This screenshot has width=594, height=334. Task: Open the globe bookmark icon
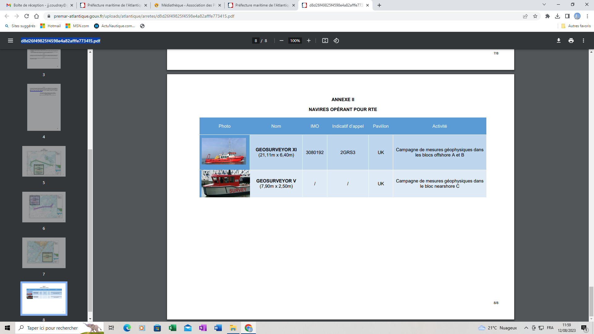(x=142, y=26)
